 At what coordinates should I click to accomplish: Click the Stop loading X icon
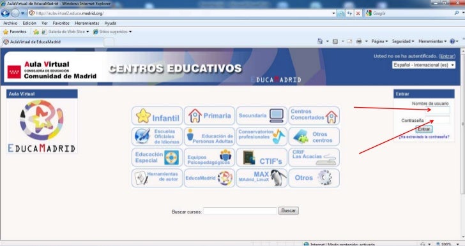click(358, 13)
